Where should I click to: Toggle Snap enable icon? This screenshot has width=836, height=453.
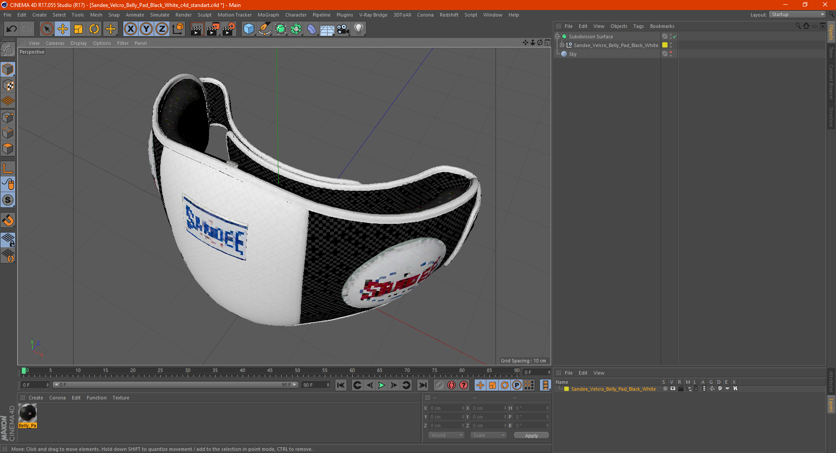tap(8, 220)
